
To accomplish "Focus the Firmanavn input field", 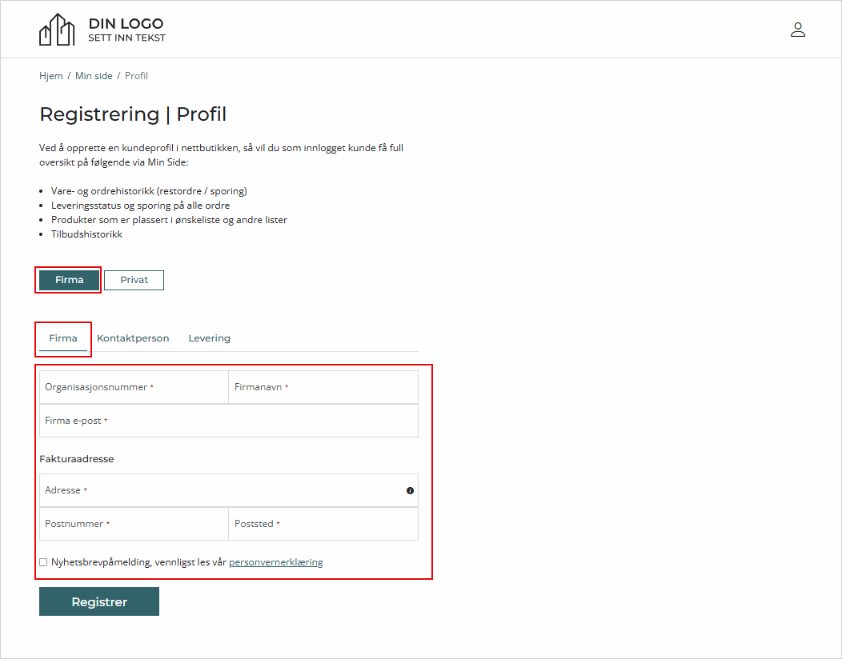I will (x=323, y=387).
